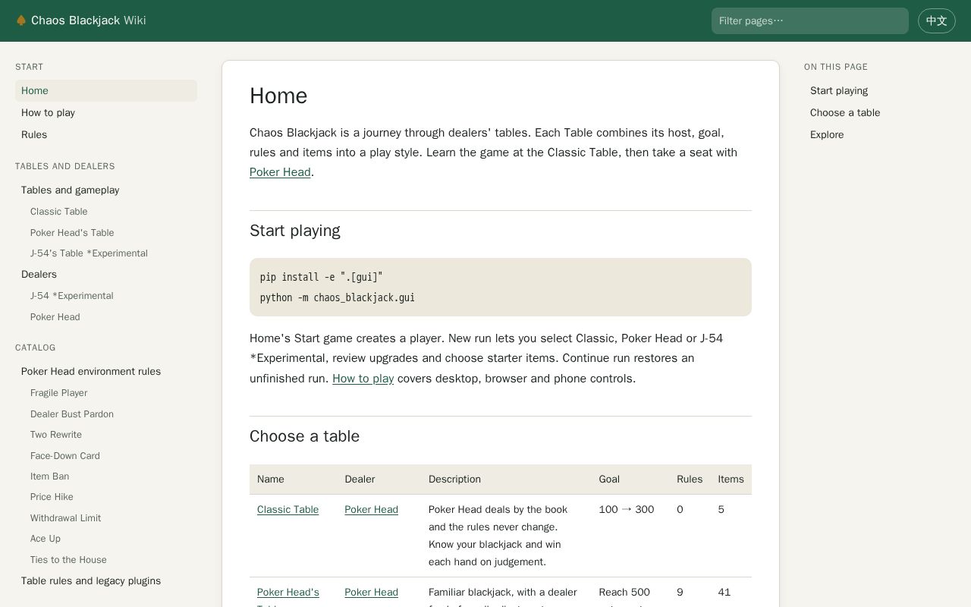Viewport: 971px width, 607px height.
Task: Click the Items column header
Action: (x=731, y=480)
